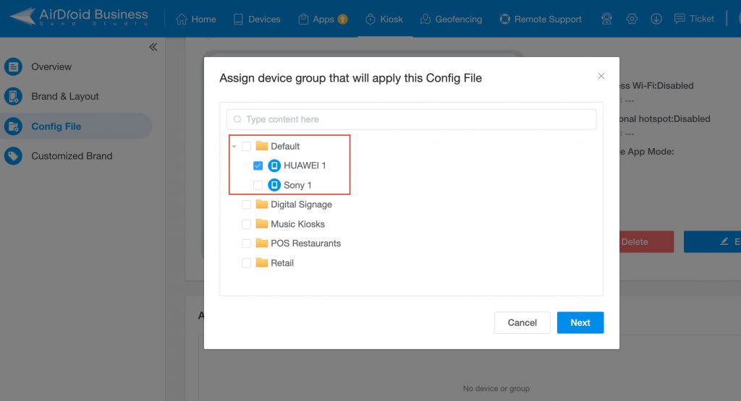The image size is (741, 401).
Task: Open the Geofencing section
Action: (x=452, y=20)
